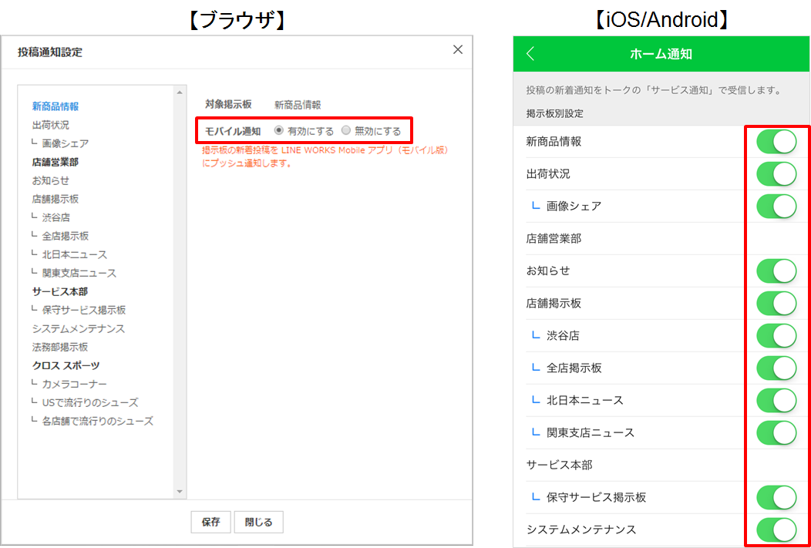Screen dimensions: 811x548
Task: Toggle the 新商品情報 notification switch
Action: pos(776,142)
